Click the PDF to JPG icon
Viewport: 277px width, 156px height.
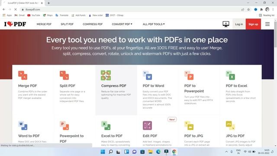pos(189,125)
